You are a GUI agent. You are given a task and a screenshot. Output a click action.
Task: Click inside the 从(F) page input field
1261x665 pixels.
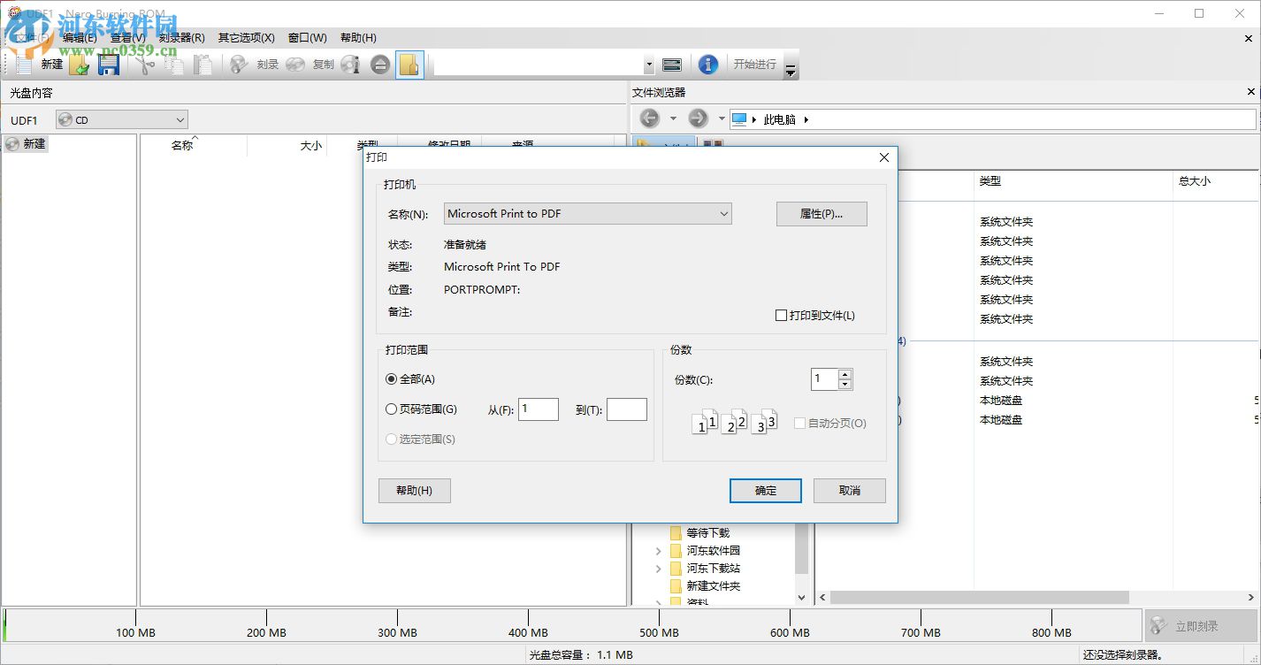point(538,409)
